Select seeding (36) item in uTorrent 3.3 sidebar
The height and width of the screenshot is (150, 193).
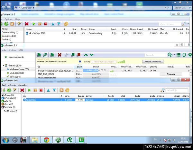(x=17, y=73)
